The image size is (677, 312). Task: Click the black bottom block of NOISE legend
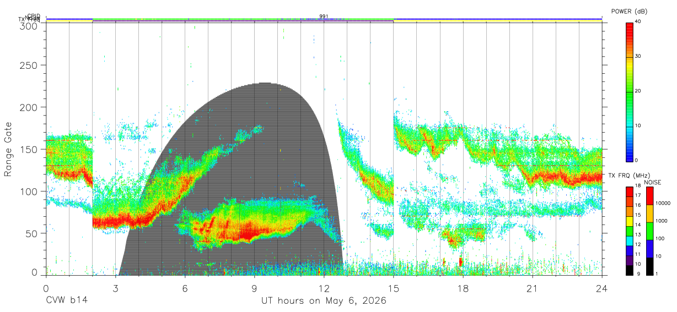point(649,265)
